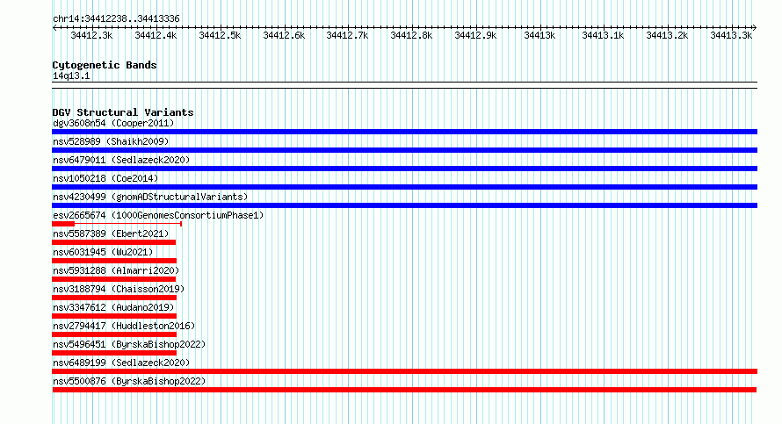Click the 34413.1k ruler label
This screenshot has width=782, height=424.
pyautogui.click(x=603, y=35)
